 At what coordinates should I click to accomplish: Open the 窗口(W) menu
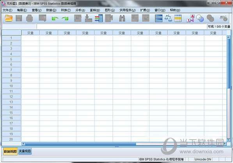click(x=160, y=10)
